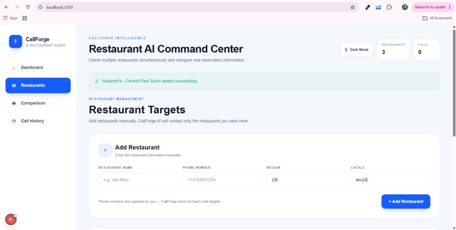Click the eyedropper extension icon
This screenshot has height=230, width=456.
(x=368, y=7)
